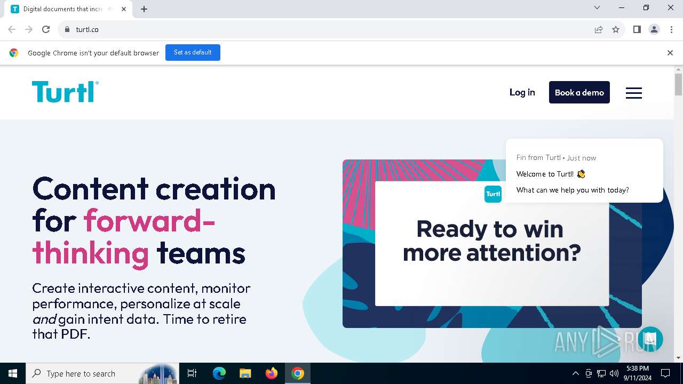
Task: Open the notification center icon
Action: coord(665,373)
